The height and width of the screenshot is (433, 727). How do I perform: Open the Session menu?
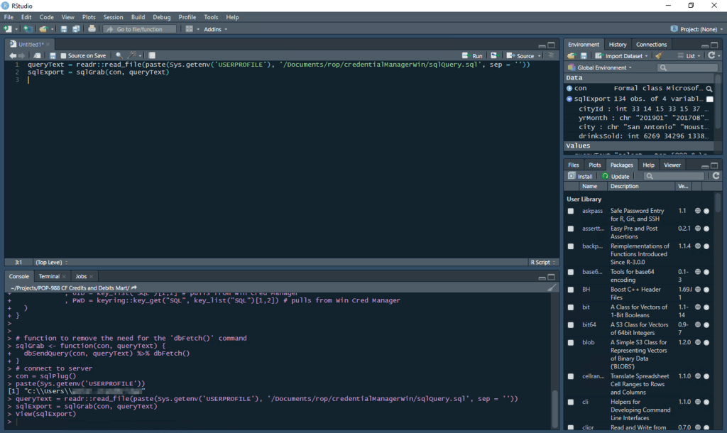click(113, 17)
